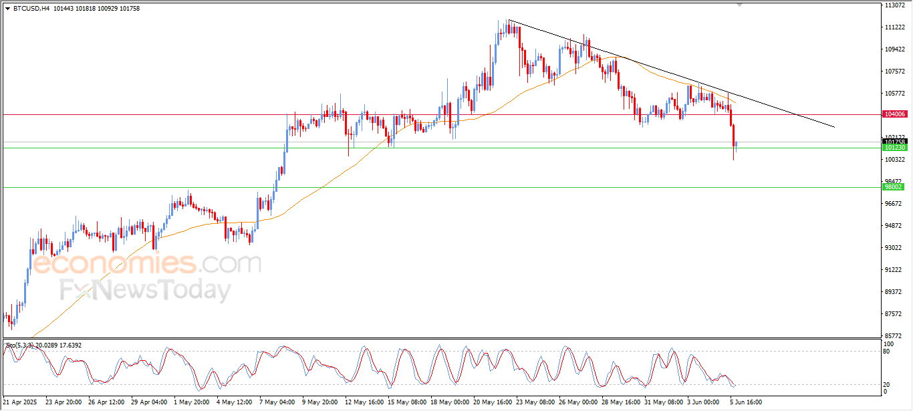Click the 4 May 12:00 time label
The height and width of the screenshot is (411, 913).
click(x=234, y=402)
